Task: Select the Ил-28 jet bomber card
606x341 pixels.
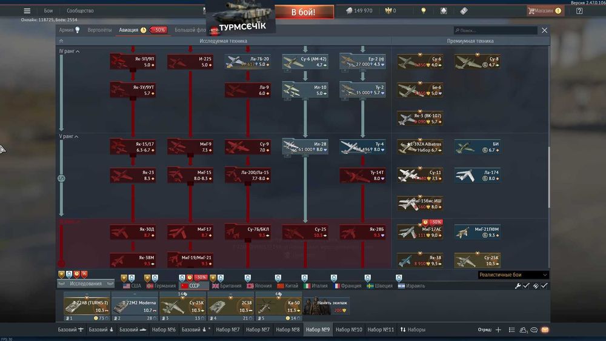Action: coord(305,147)
